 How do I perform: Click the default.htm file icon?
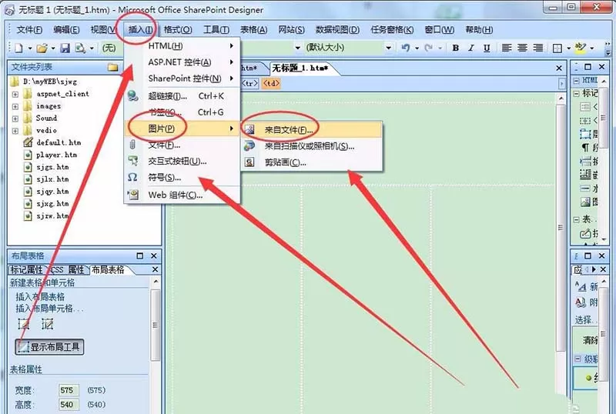(x=28, y=142)
